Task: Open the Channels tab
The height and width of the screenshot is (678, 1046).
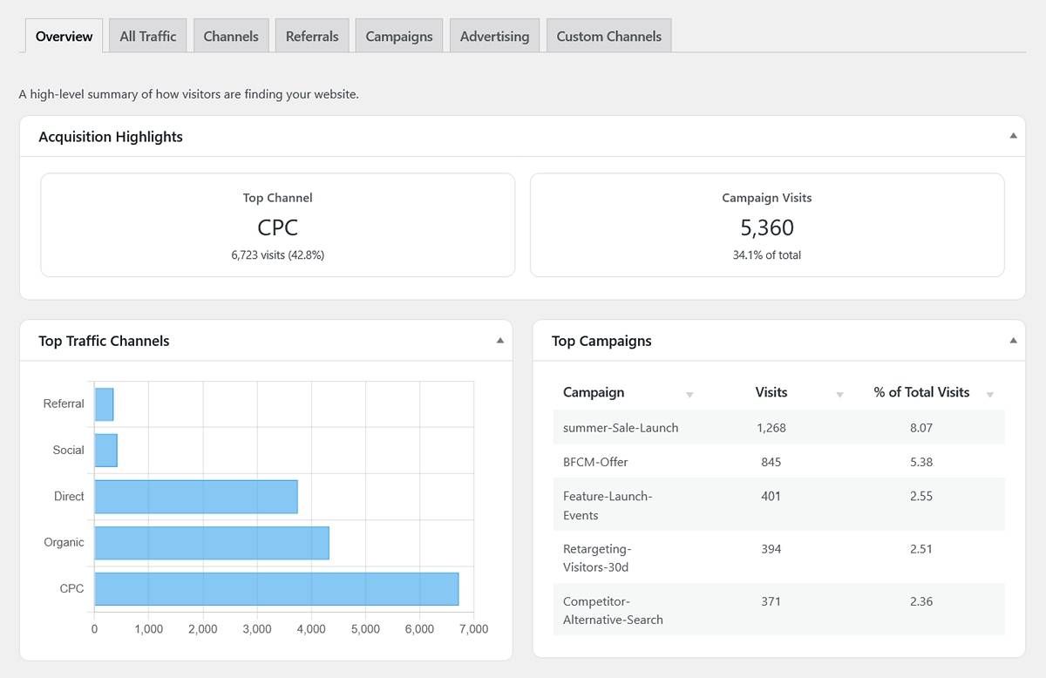Action: pyautogui.click(x=230, y=36)
